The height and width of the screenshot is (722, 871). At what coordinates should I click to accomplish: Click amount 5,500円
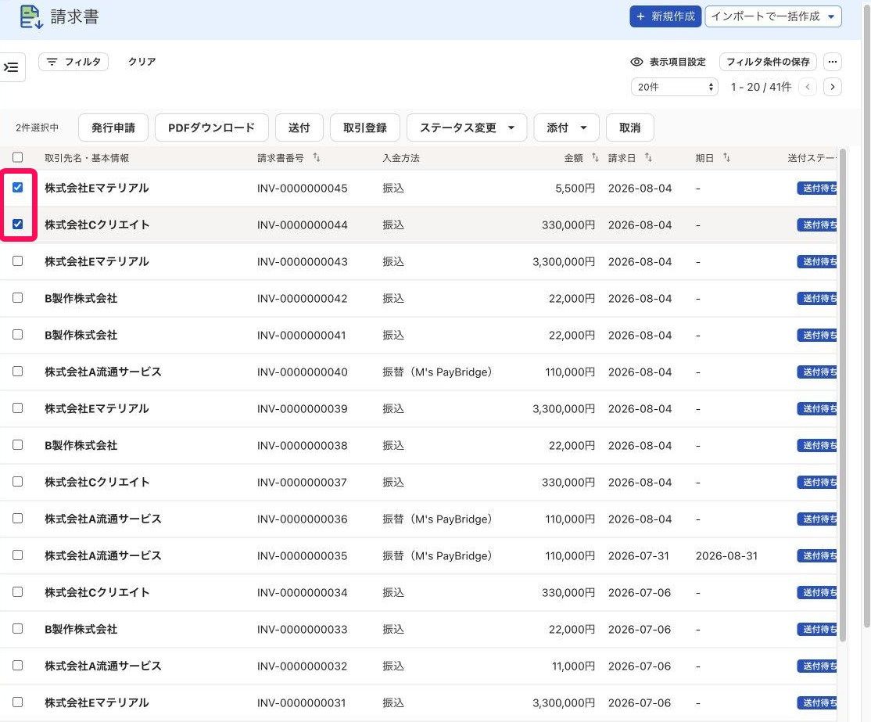(575, 189)
